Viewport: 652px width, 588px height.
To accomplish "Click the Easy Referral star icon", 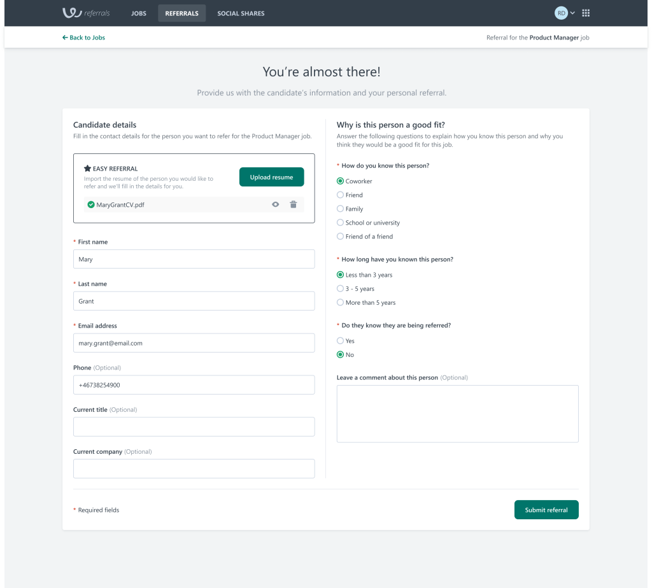I will pyautogui.click(x=87, y=169).
